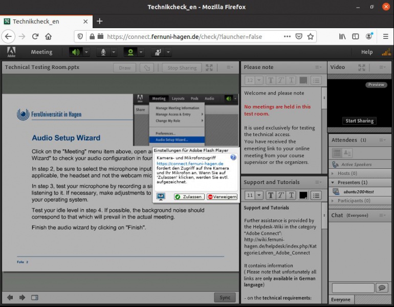Open the black text color swatch in Support and Tutorials
Image resolution: width=394 pixels, height=307 pixels.
coord(303,195)
